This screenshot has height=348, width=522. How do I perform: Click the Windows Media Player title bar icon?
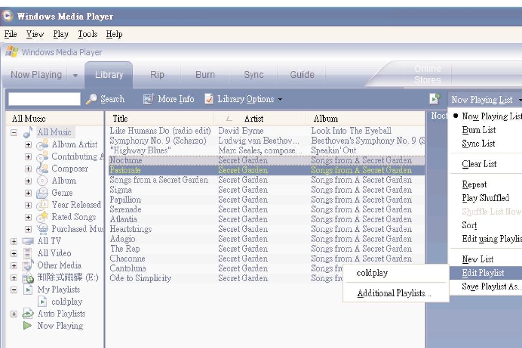(x=7, y=16)
